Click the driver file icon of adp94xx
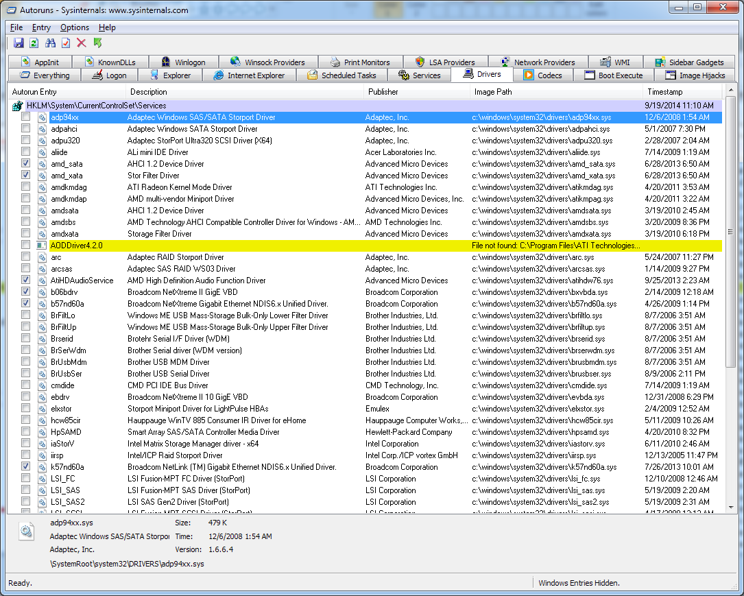Image resolution: width=744 pixels, height=596 pixels. point(43,117)
